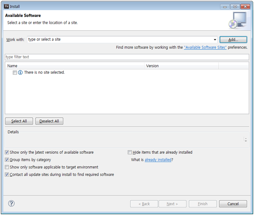Click the disabled Next button
254x215 pixels.
[172, 204]
